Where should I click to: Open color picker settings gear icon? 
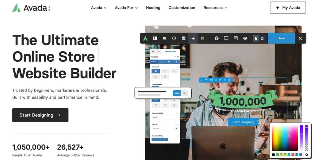point(306,155)
